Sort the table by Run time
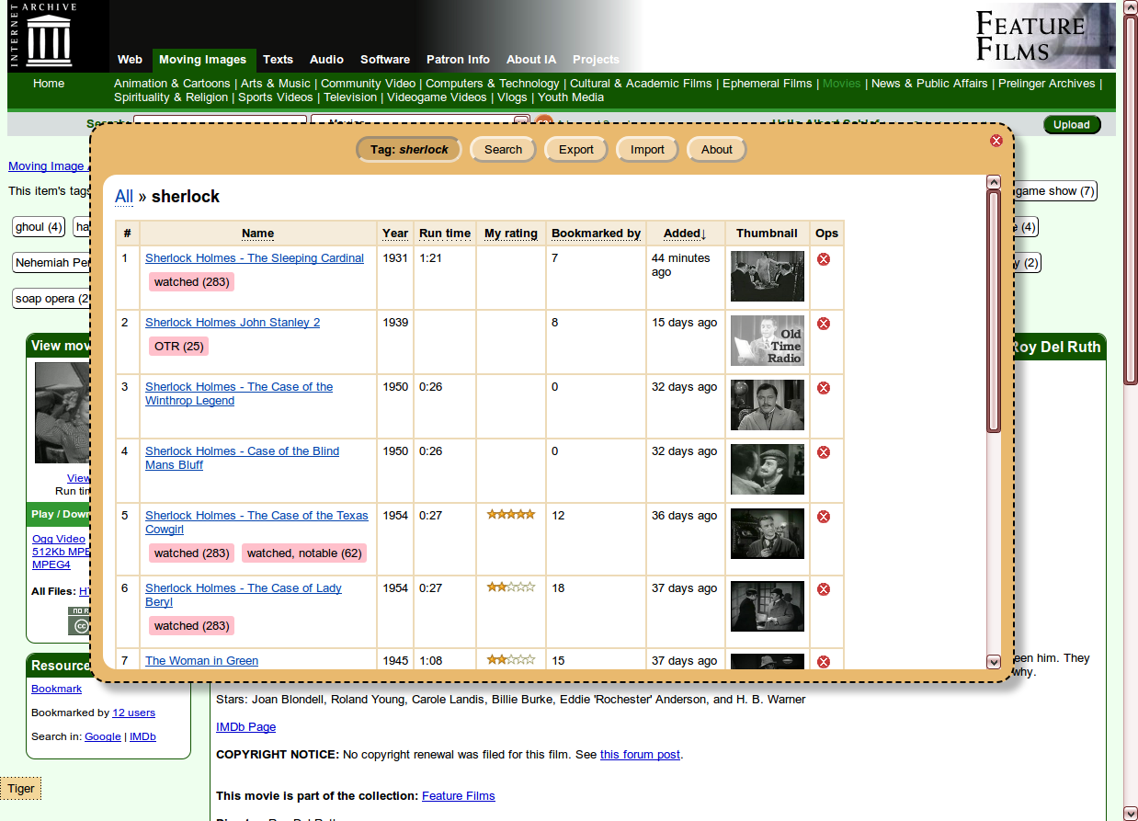The image size is (1138, 821). [445, 234]
